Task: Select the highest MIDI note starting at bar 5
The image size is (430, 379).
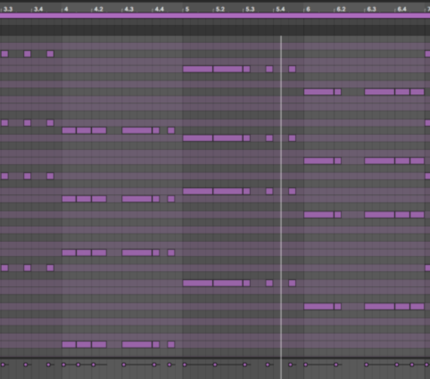Action: pyautogui.click(x=198, y=69)
